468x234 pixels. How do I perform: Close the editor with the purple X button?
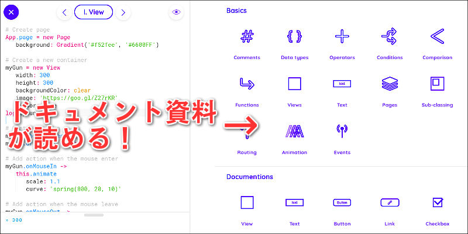point(11,12)
